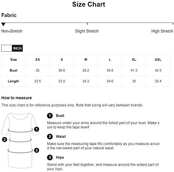The image size is (174, 172).
Task: Click the blank left half of unit toggle
Action: point(7,48)
